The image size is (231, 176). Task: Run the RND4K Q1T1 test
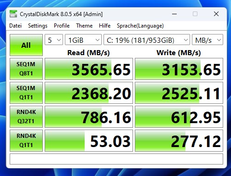click(x=26, y=141)
